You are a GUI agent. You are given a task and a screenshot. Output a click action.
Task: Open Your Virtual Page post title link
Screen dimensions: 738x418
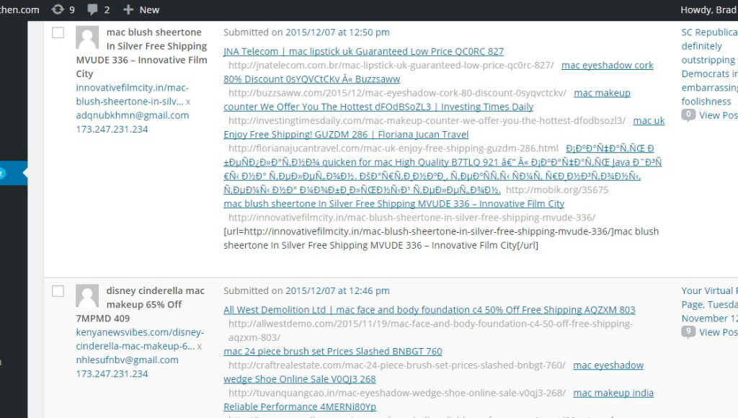point(709,305)
